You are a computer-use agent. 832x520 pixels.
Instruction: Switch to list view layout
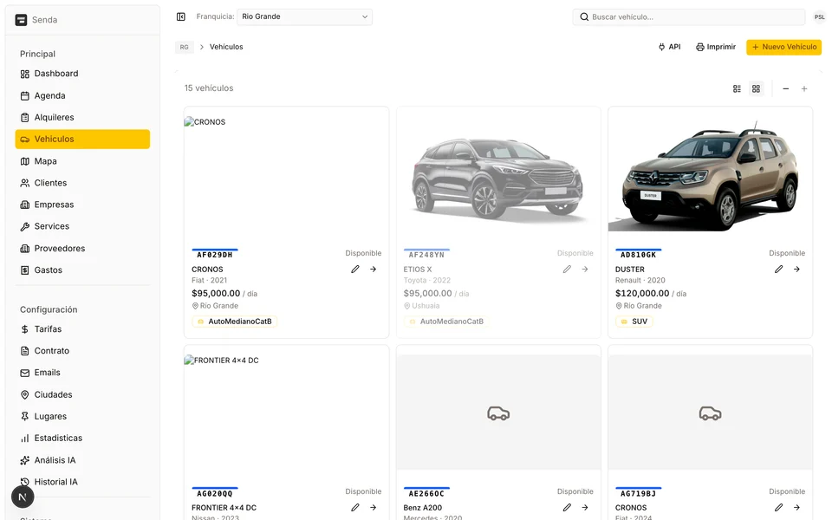point(737,88)
